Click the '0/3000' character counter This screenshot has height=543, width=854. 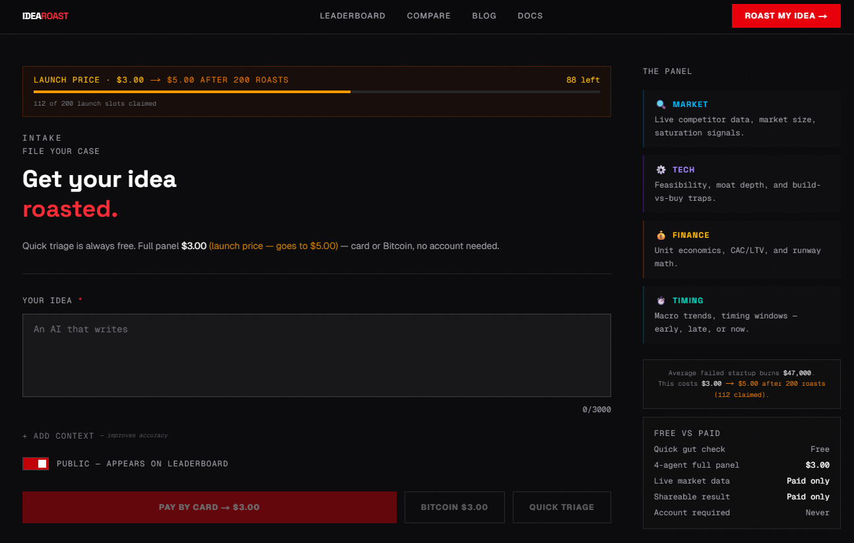(597, 410)
